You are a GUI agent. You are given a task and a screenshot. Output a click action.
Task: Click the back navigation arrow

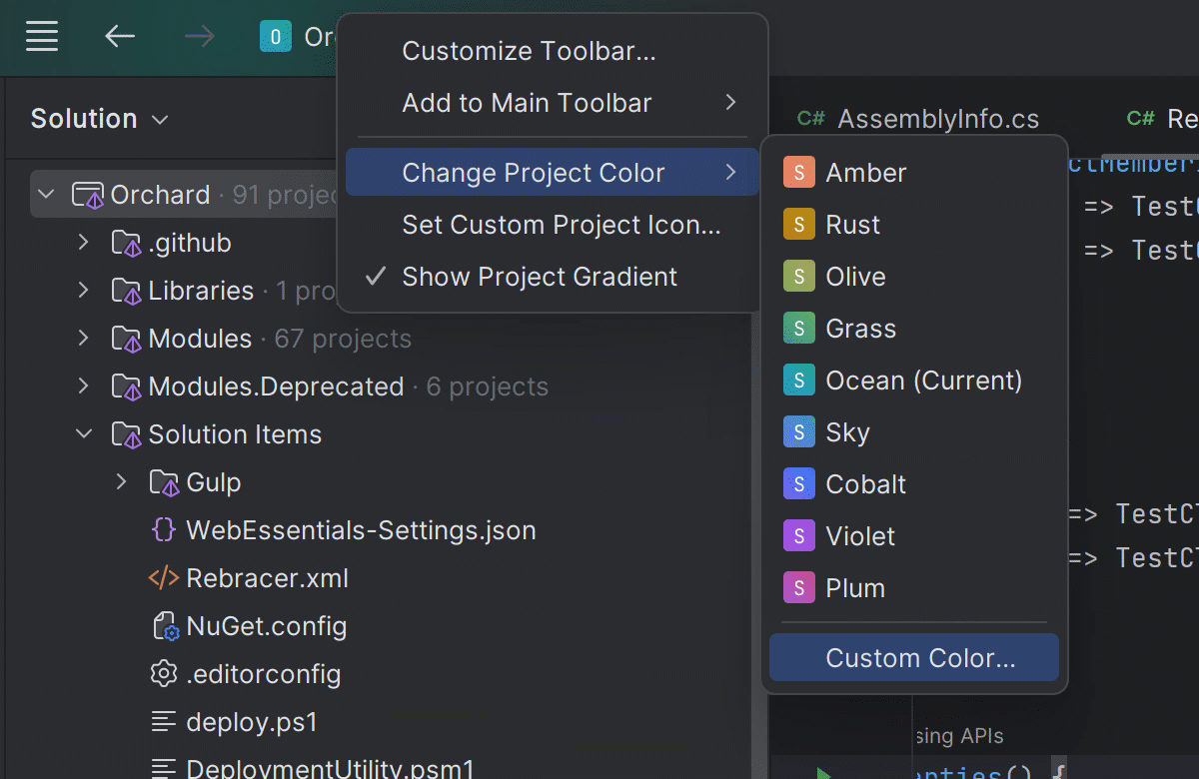(x=120, y=37)
